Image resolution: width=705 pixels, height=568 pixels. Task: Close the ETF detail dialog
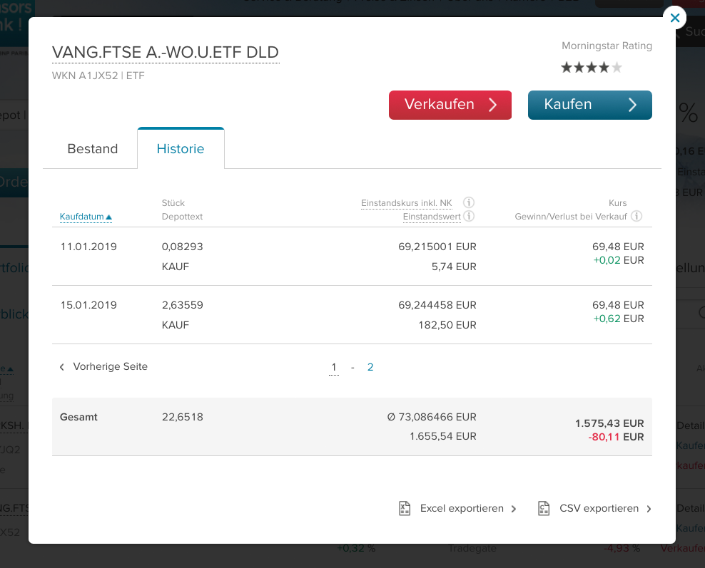click(x=674, y=18)
